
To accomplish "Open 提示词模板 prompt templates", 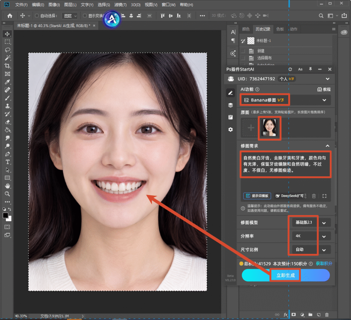I will 257,196.
